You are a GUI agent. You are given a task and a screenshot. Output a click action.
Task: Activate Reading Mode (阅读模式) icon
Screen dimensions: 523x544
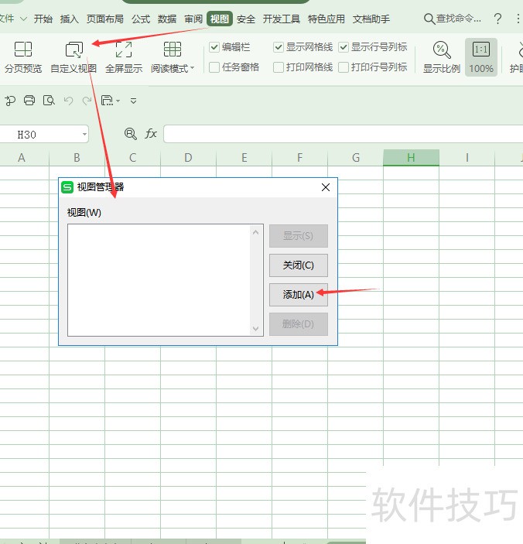pyautogui.click(x=172, y=50)
